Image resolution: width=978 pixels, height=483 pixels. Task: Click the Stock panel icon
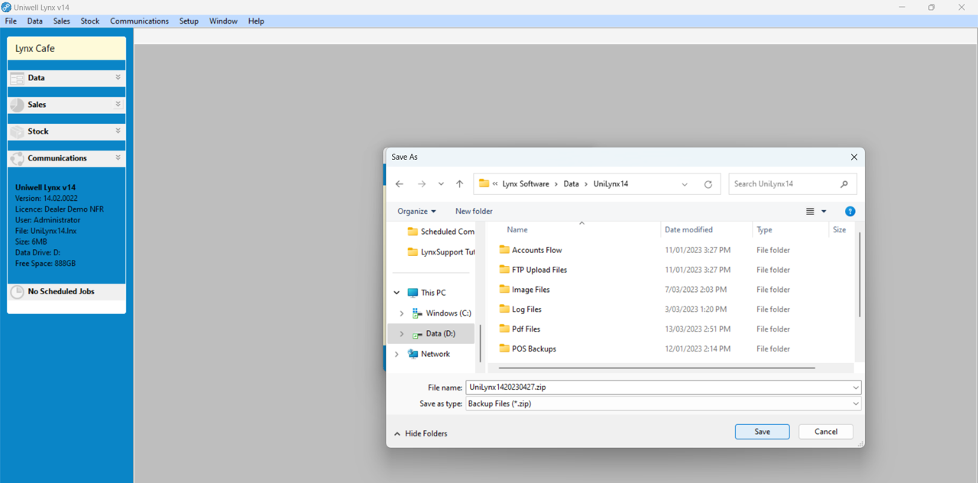(17, 131)
